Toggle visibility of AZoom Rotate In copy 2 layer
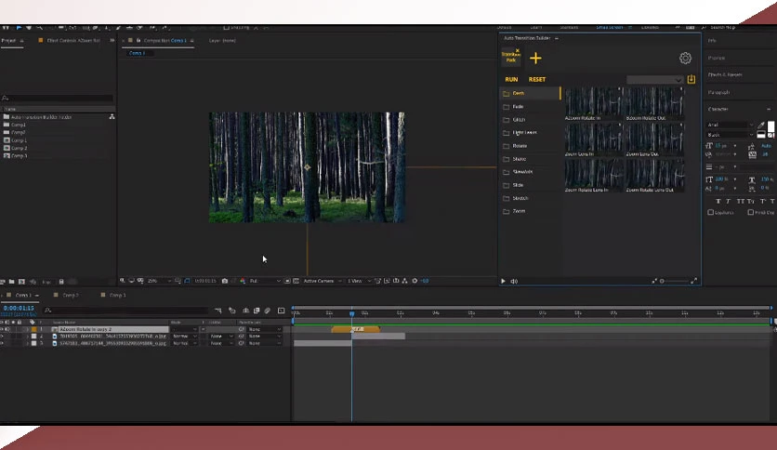This screenshot has height=450, width=777. pos(2,329)
